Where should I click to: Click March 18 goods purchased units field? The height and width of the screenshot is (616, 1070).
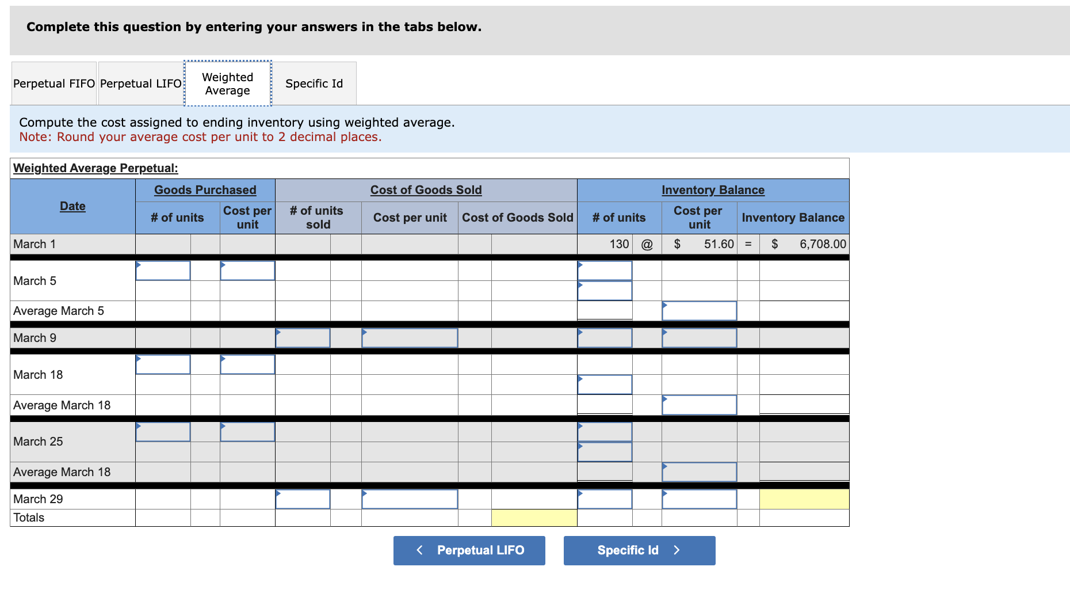point(163,364)
